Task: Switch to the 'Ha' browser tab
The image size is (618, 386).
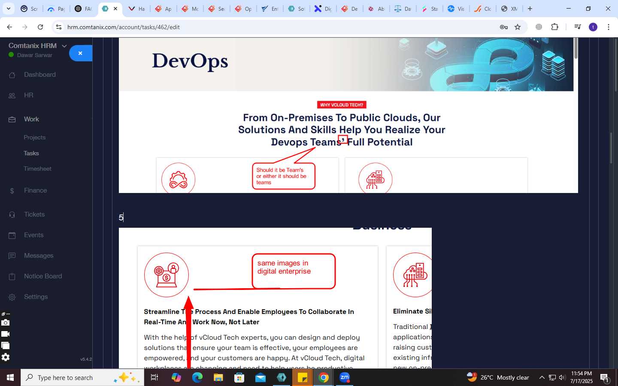Action: click(137, 9)
